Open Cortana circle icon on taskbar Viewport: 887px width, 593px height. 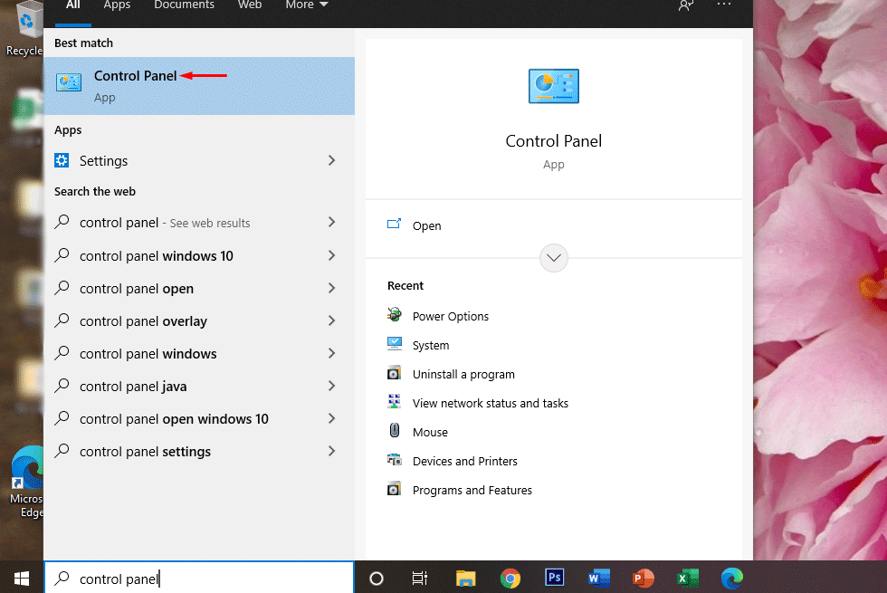tap(377, 578)
